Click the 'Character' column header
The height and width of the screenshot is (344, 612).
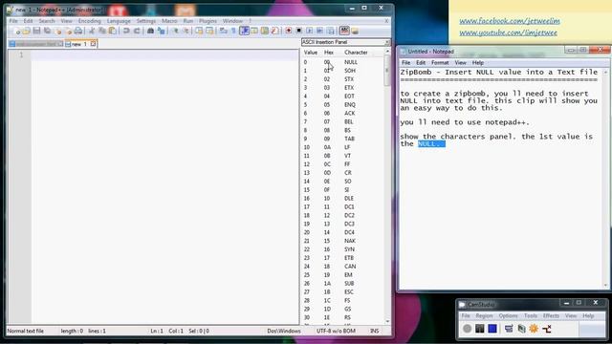356,53
